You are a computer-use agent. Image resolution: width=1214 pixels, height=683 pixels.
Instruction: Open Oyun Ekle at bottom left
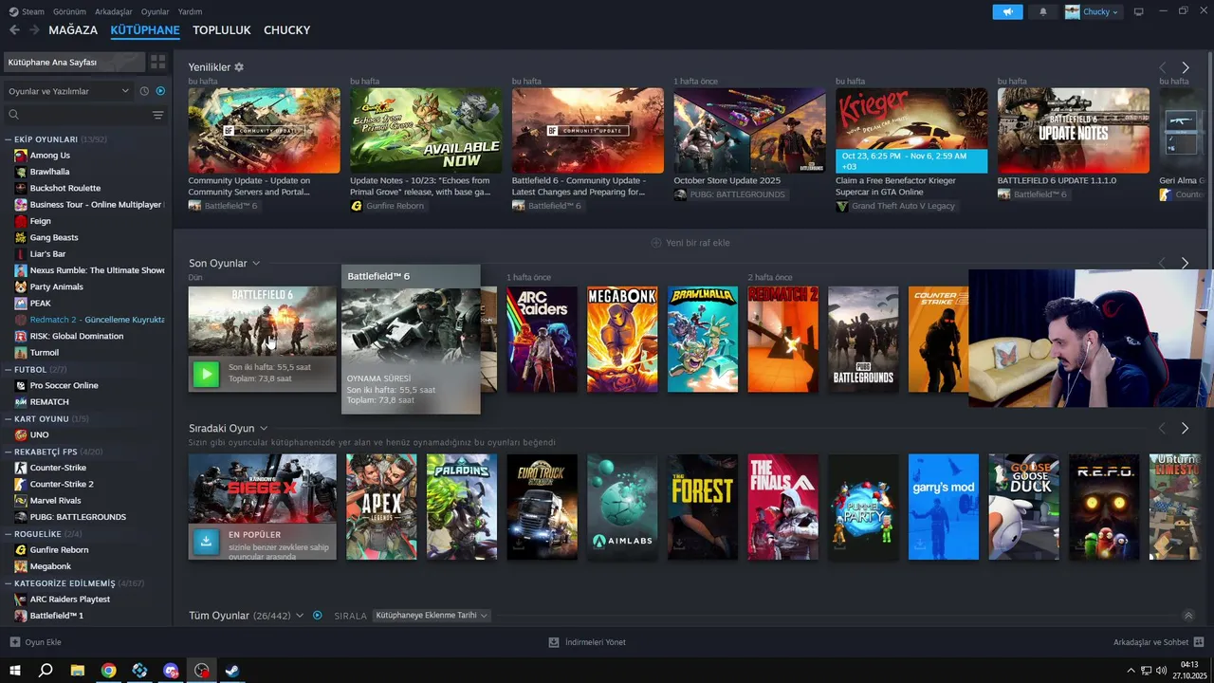click(x=35, y=642)
